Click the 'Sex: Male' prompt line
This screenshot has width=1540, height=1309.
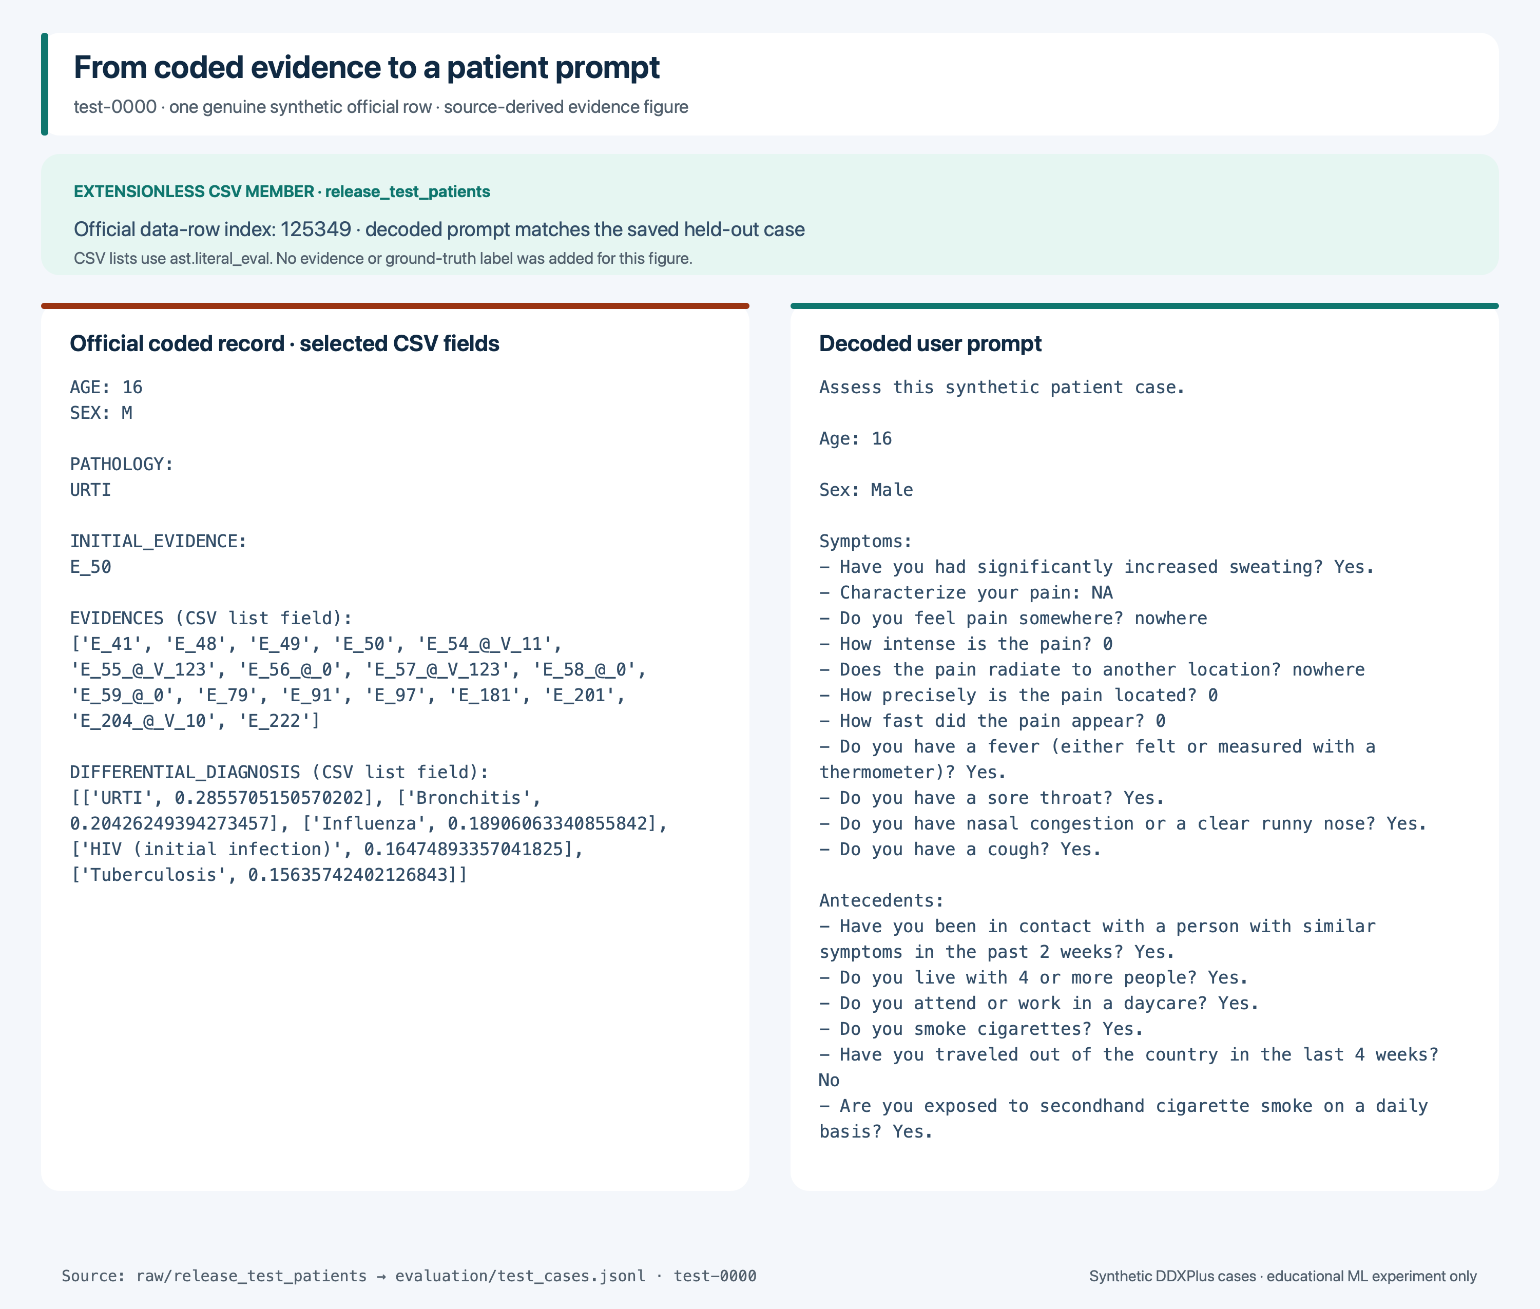(x=866, y=490)
